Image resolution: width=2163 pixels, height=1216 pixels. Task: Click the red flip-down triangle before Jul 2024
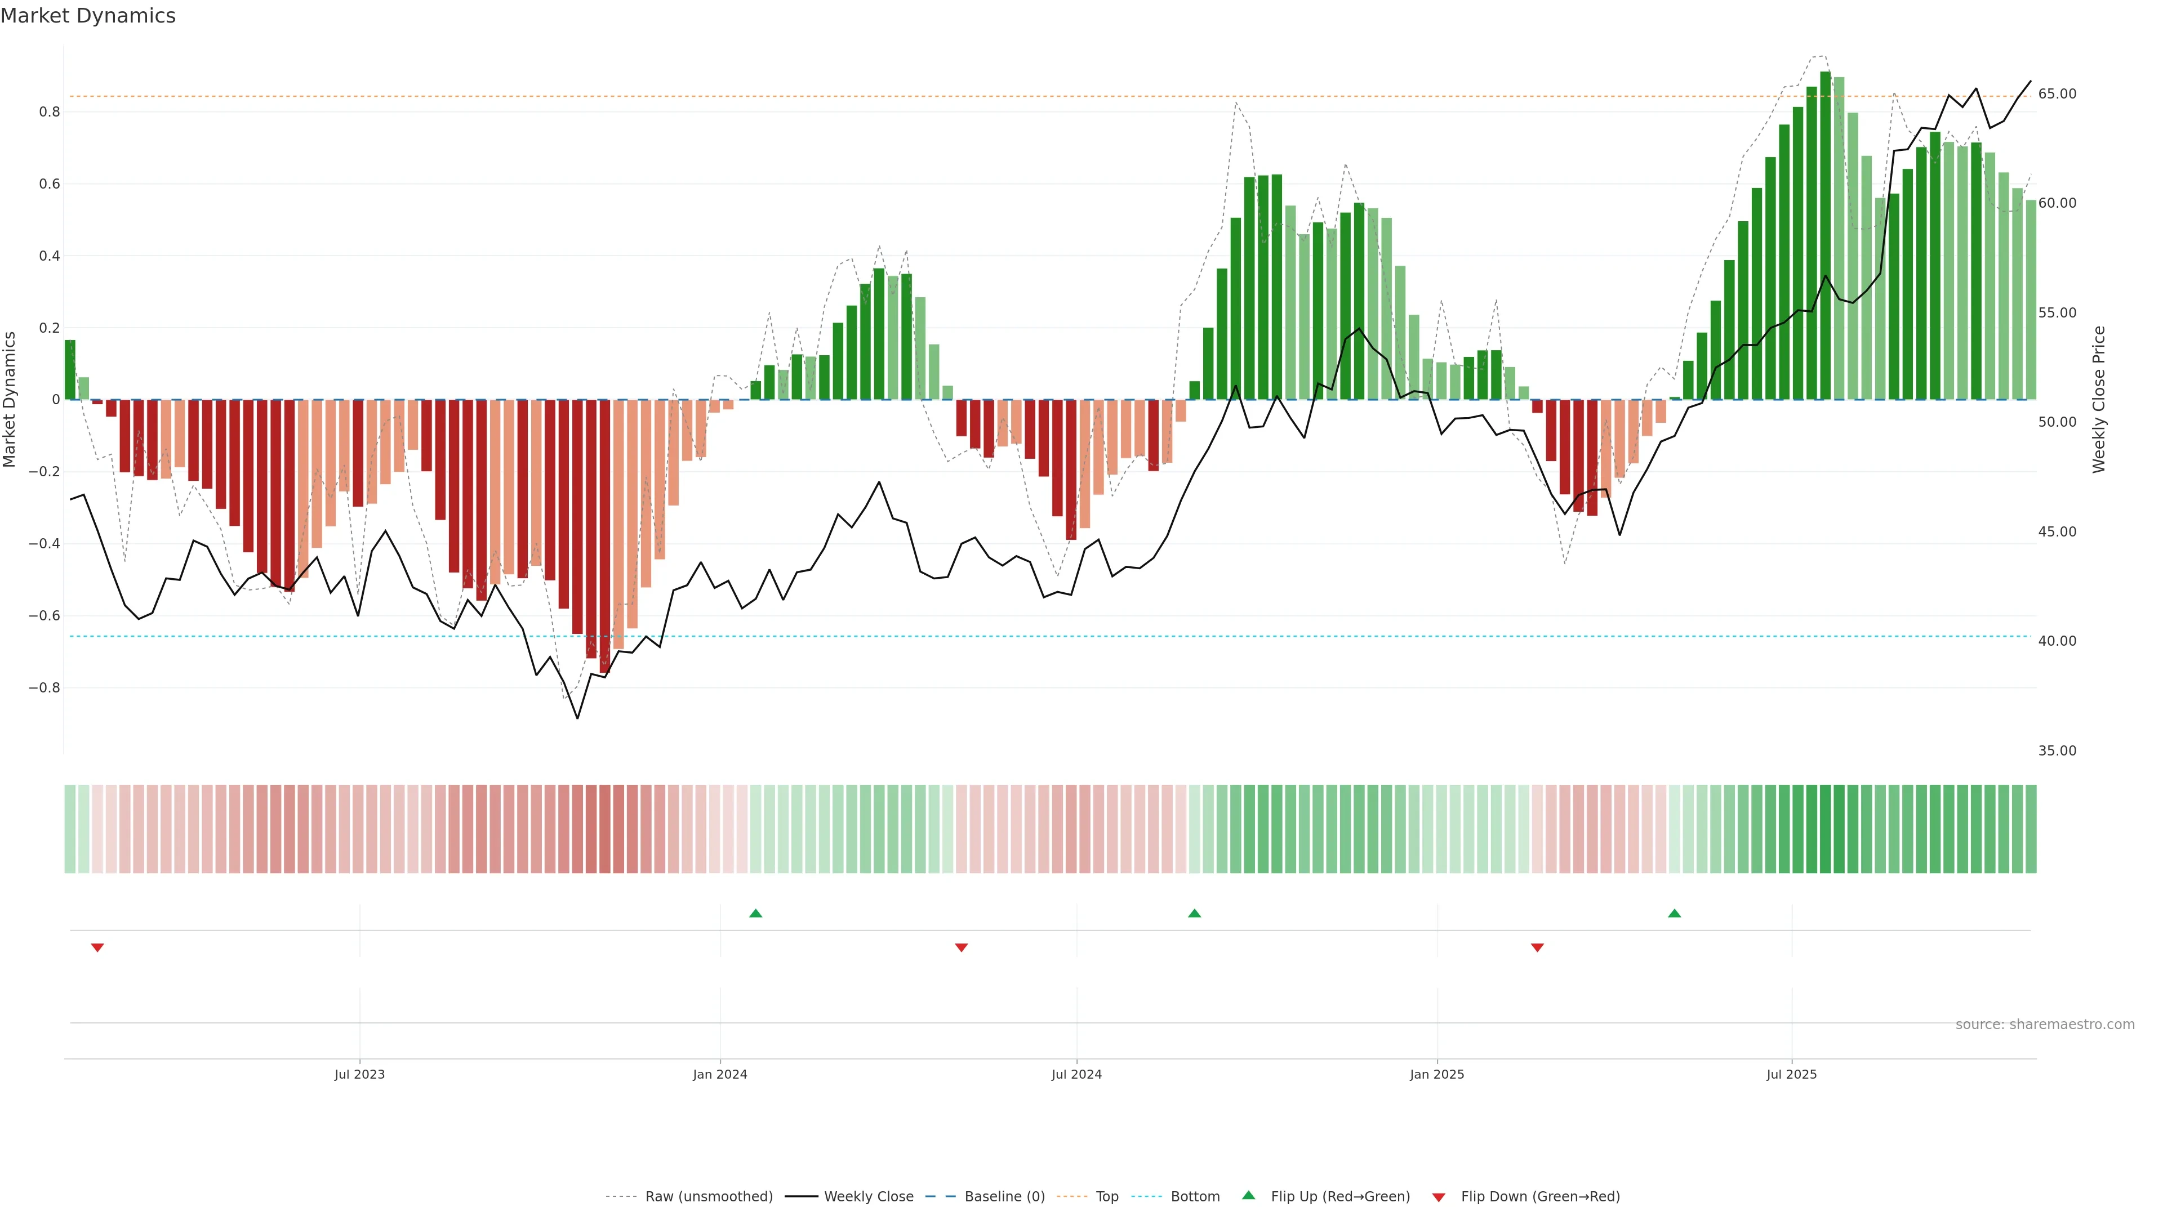[962, 947]
